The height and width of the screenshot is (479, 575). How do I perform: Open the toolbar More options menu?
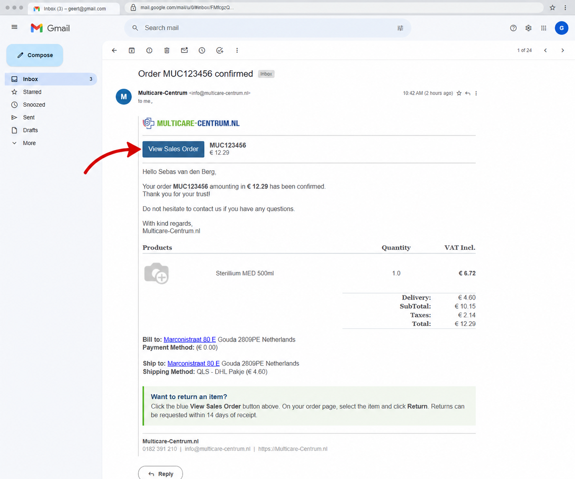click(x=237, y=50)
